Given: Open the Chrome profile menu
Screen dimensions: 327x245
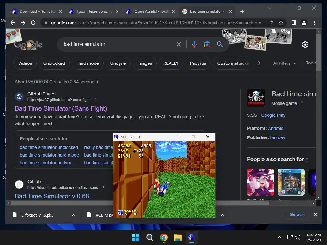Looking at the screenshot, I should click(304, 23).
